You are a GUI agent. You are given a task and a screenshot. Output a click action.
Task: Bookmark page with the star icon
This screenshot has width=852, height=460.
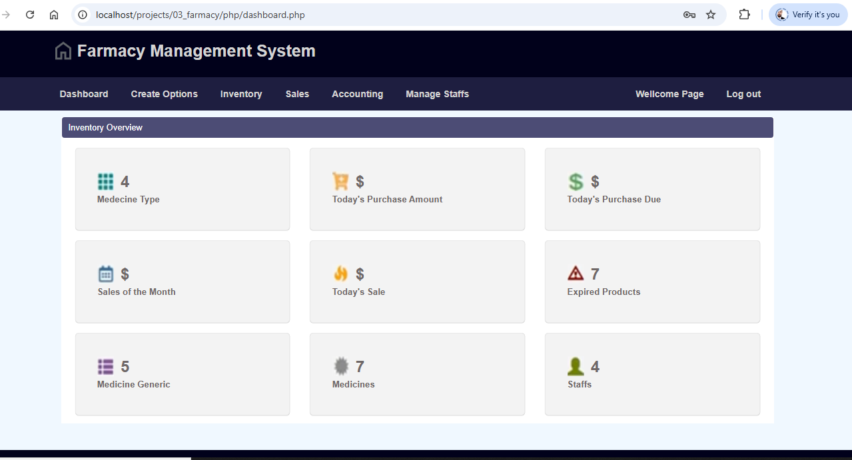711,15
